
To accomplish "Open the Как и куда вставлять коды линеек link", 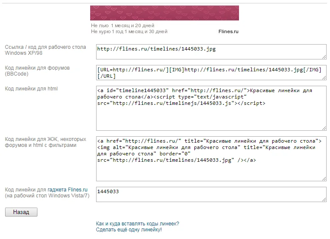I will point(137,224).
